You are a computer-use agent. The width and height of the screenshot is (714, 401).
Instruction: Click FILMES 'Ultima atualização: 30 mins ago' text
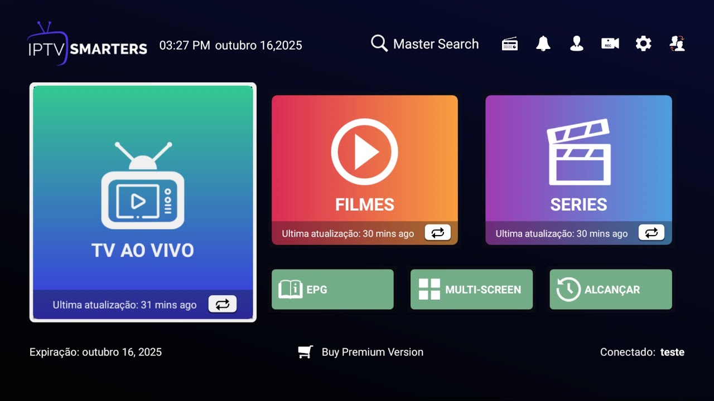tap(348, 233)
